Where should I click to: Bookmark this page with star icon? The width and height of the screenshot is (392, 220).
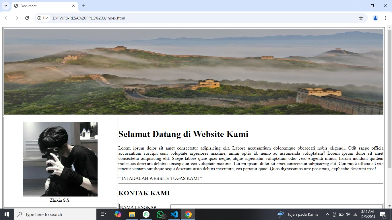(x=361, y=18)
